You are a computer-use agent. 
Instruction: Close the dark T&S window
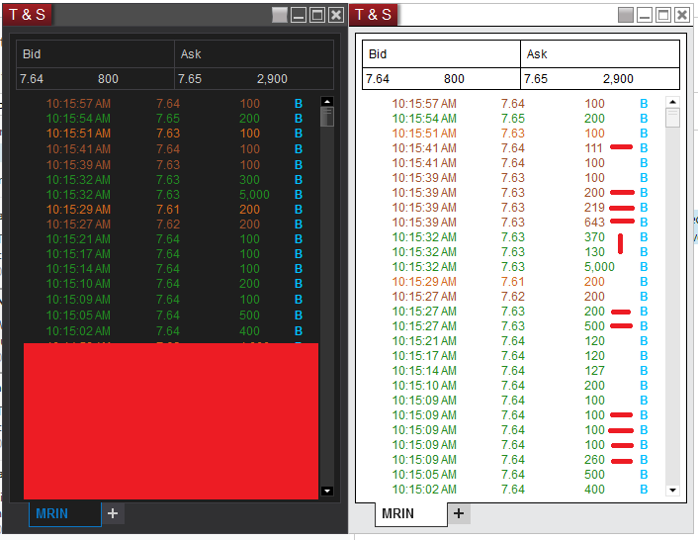[x=335, y=15]
